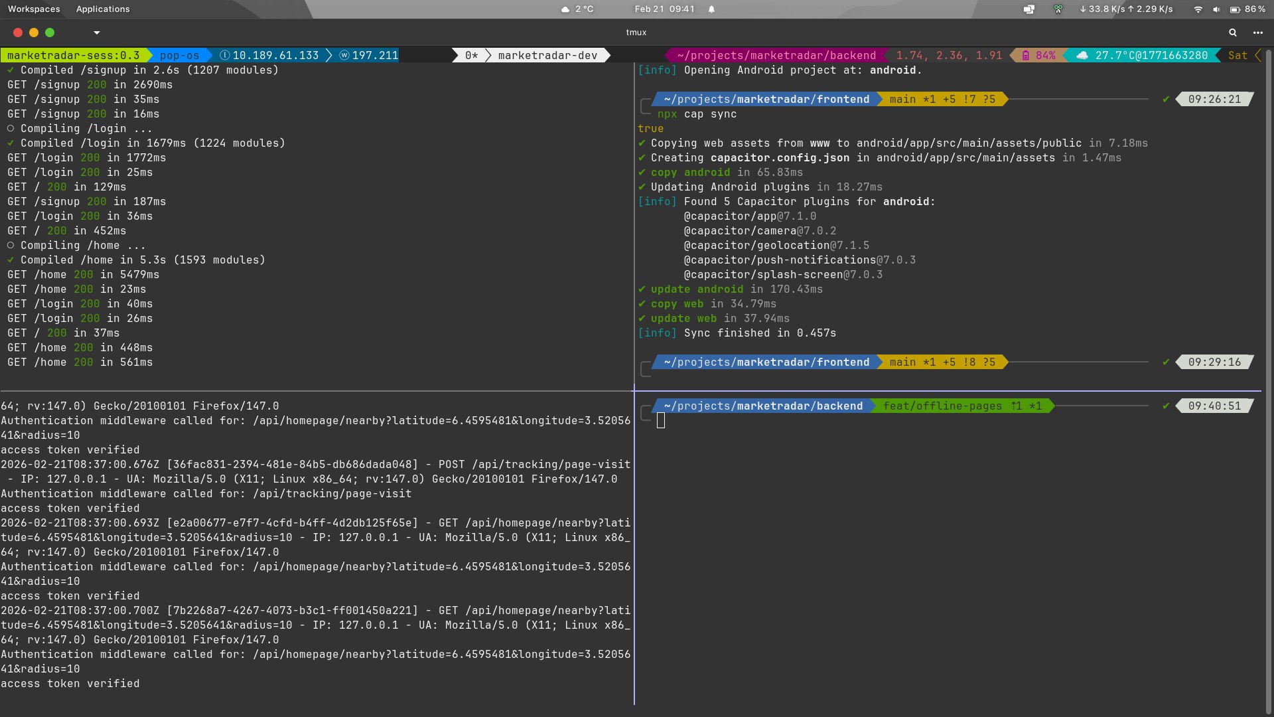Click the Wi-Fi status icon
This screenshot has height=717, width=1274.
pos(1198,9)
